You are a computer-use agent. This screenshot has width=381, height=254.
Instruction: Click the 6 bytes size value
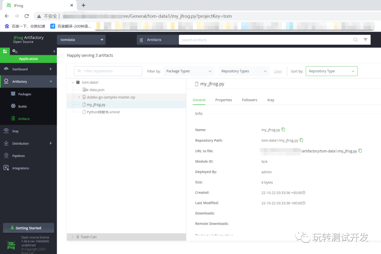(267, 182)
